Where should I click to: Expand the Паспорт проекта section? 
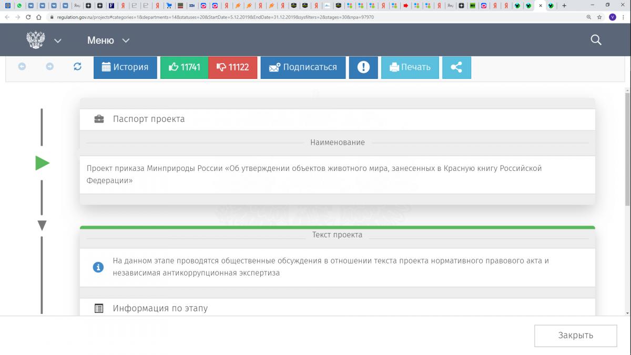(x=149, y=119)
